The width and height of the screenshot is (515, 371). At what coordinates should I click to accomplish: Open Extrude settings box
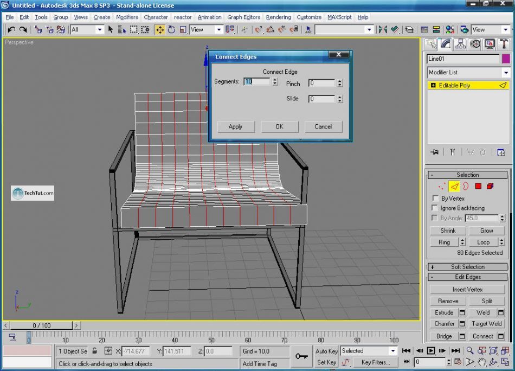tap(462, 312)
